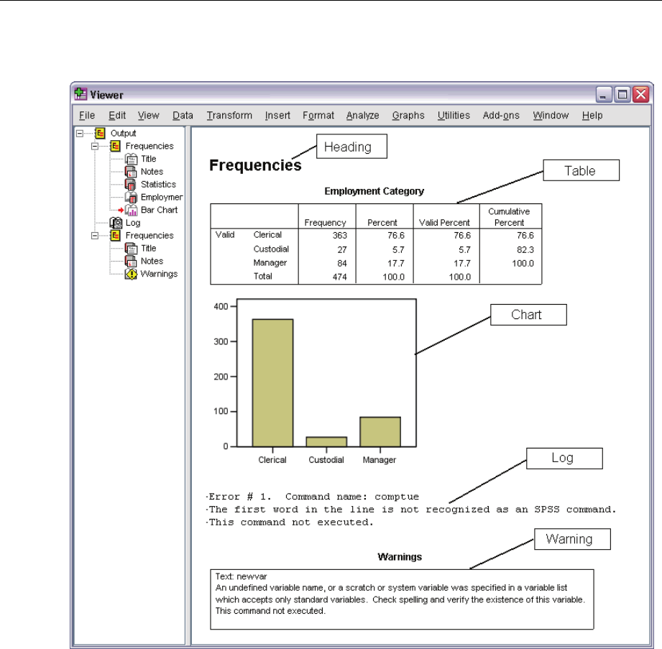Collapse the second Frequencies node
The width and height of the screenshot is (662, 649).
(95, 236)
